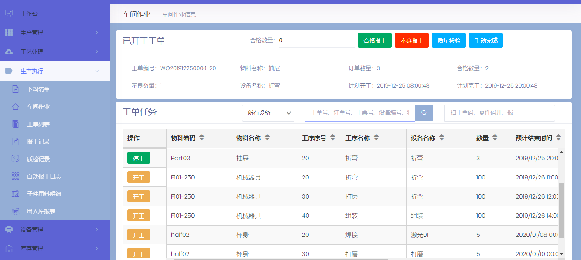The height and width of the screenshot is (260, 581).
Task: Click the magnifier search icon
Action: (x=424, y=113)
